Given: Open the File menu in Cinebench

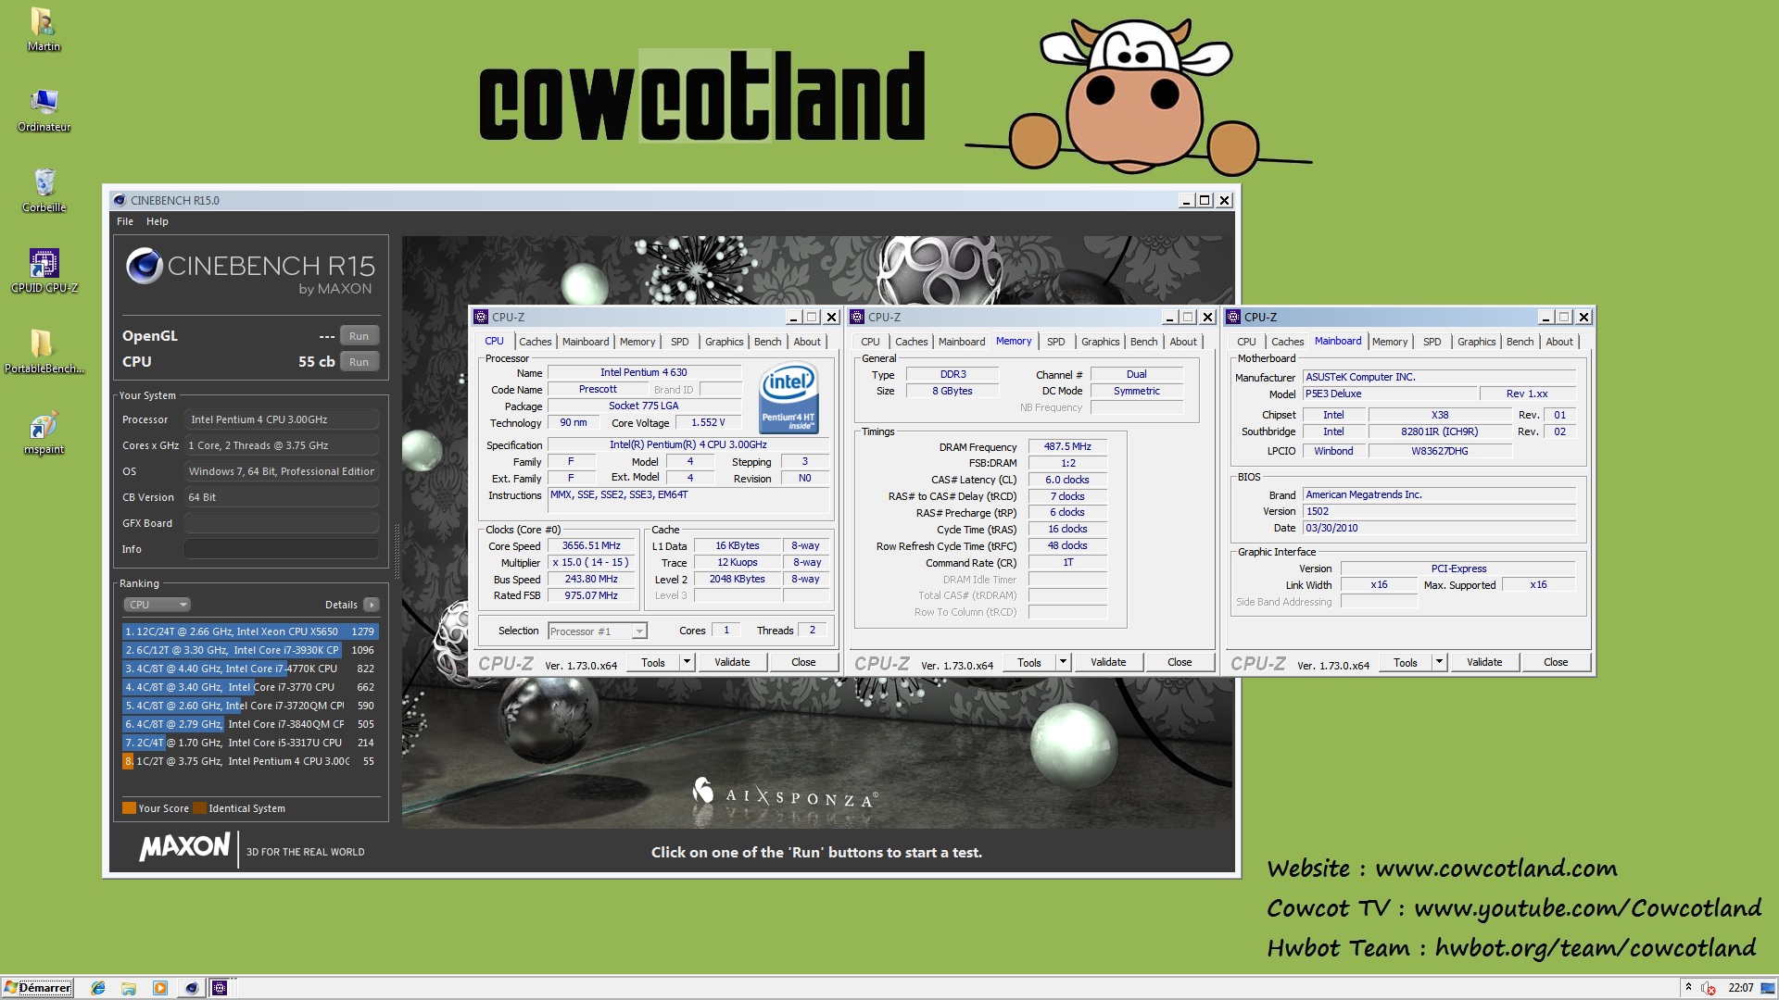Looking at the screenshot, I should [x=125, y=221].
